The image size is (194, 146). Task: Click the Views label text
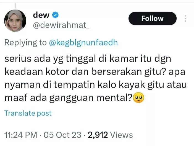(122, 135)
